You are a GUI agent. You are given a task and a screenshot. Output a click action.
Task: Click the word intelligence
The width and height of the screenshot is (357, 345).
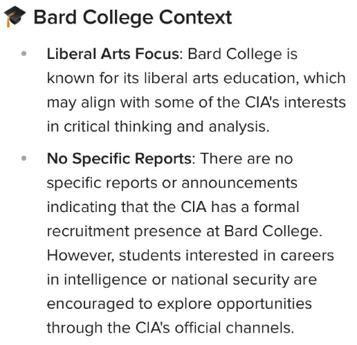[x=105, y=280]
